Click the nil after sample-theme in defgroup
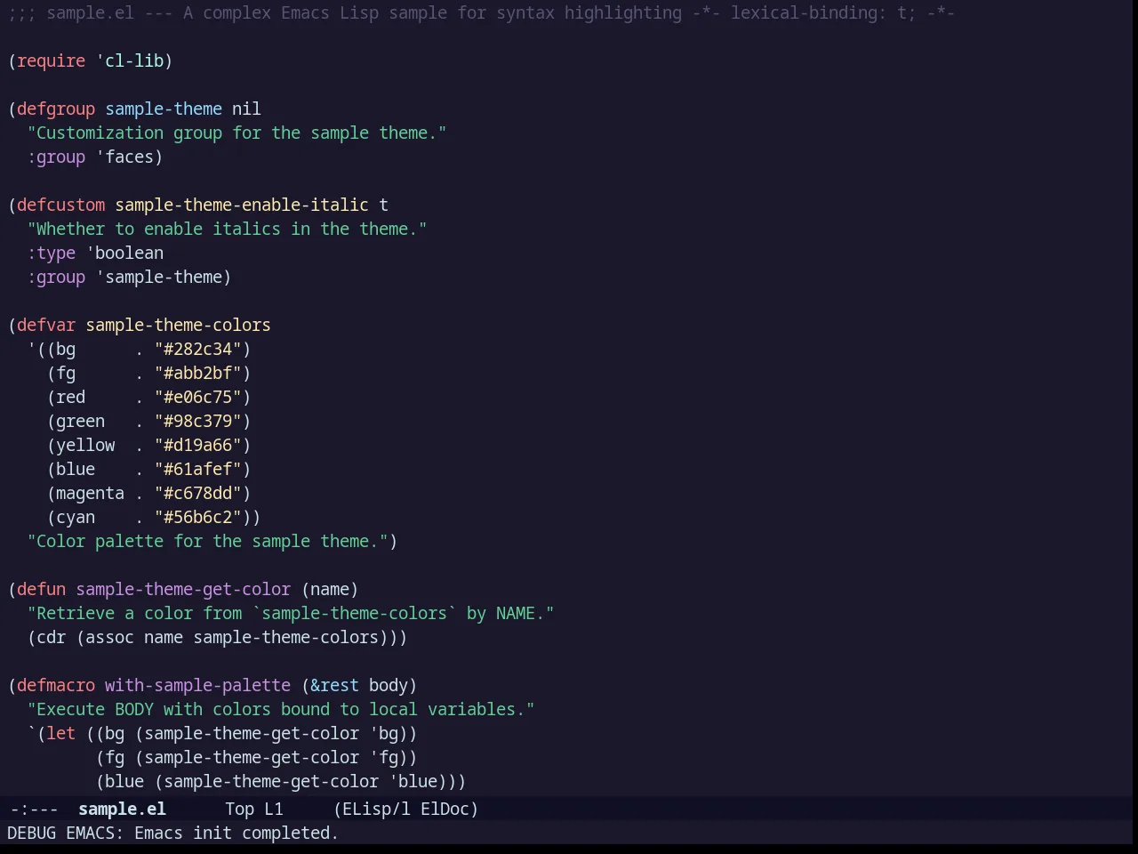 [x=247, y=109]
